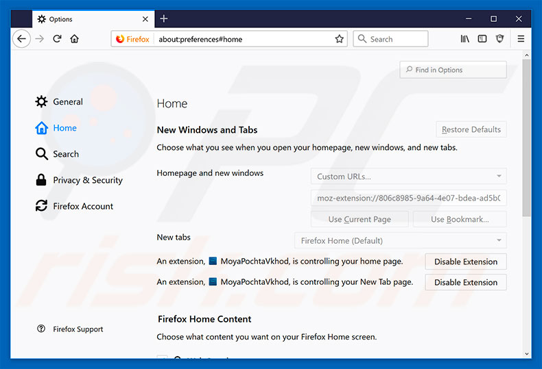Click the forward navigation arrow

(x=40, y=38)
